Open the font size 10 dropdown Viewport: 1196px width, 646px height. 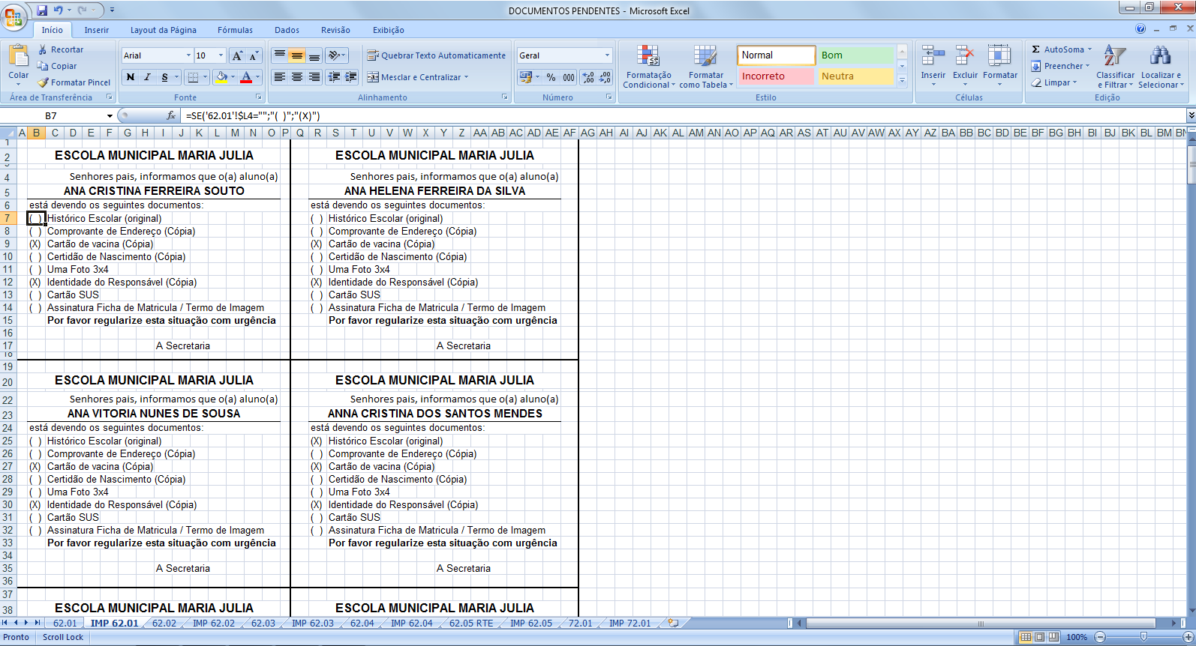[x=221, y=55]
